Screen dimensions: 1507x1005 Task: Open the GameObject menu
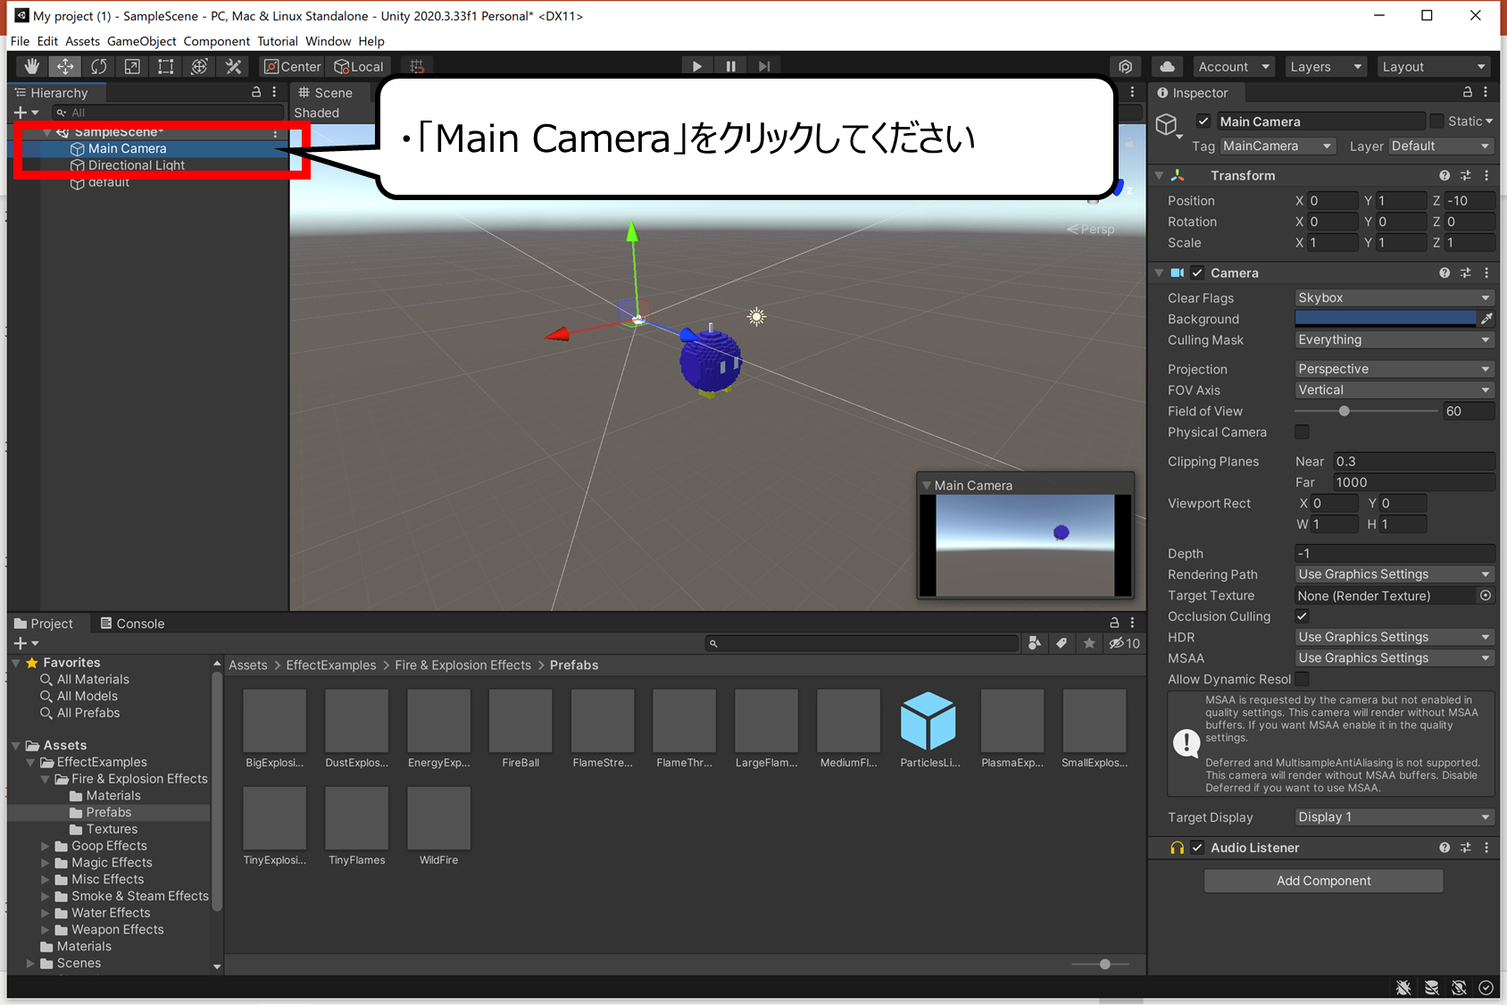point(142,41)
